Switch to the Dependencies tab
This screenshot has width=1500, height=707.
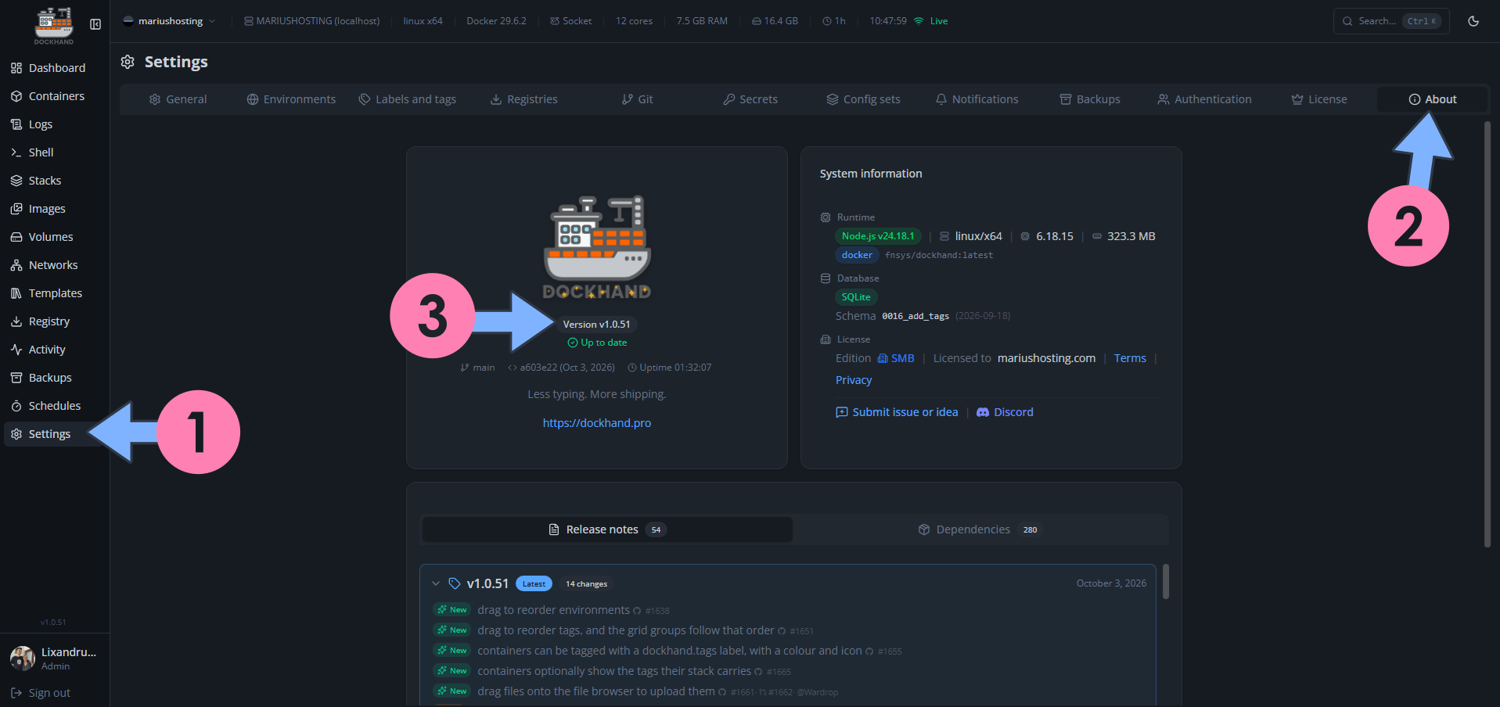[981, 529]
